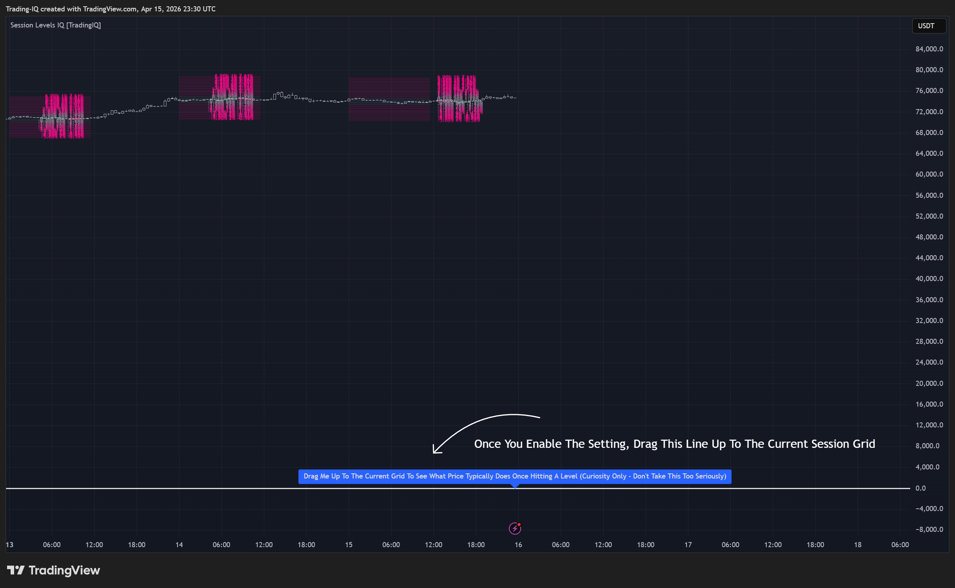Click the TradingView logo

coord(53,570)
